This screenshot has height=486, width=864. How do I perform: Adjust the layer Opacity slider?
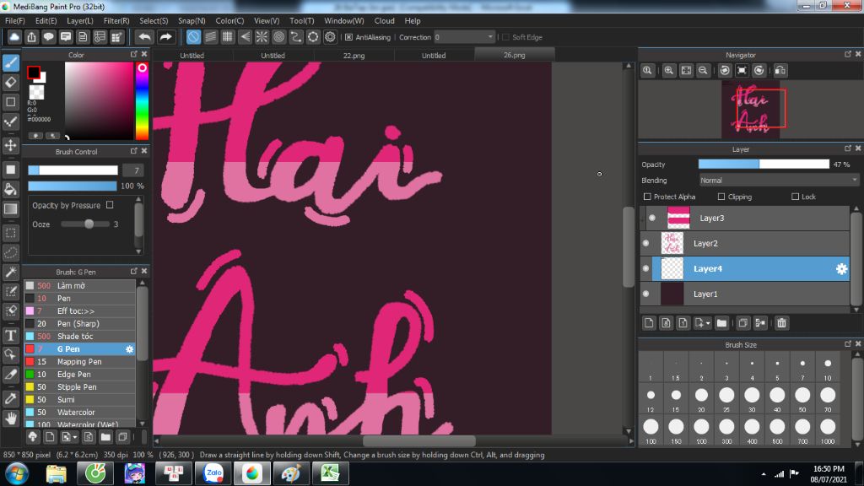click(764, 165)
